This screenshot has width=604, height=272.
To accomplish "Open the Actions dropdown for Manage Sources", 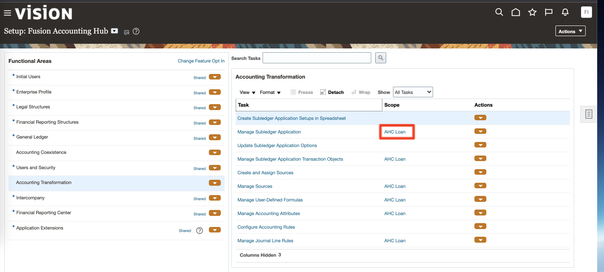I will click(x=480, y=185).
